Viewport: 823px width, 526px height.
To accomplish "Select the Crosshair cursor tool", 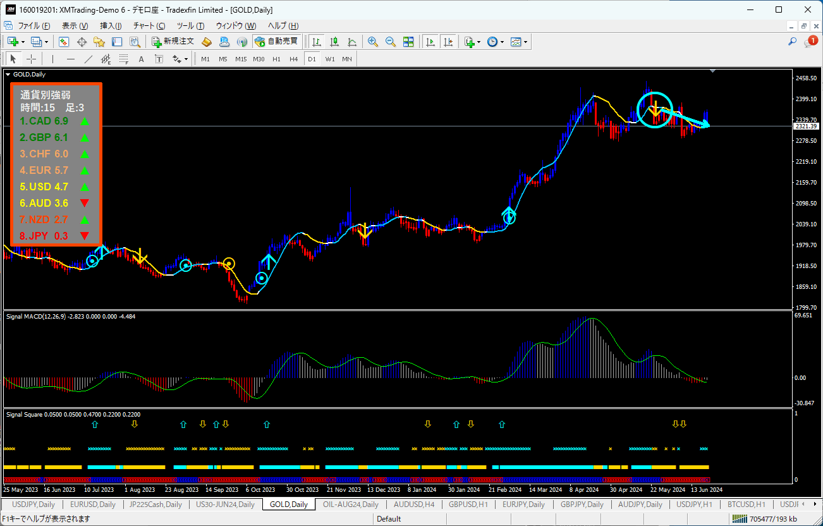I will coord(31,59).
